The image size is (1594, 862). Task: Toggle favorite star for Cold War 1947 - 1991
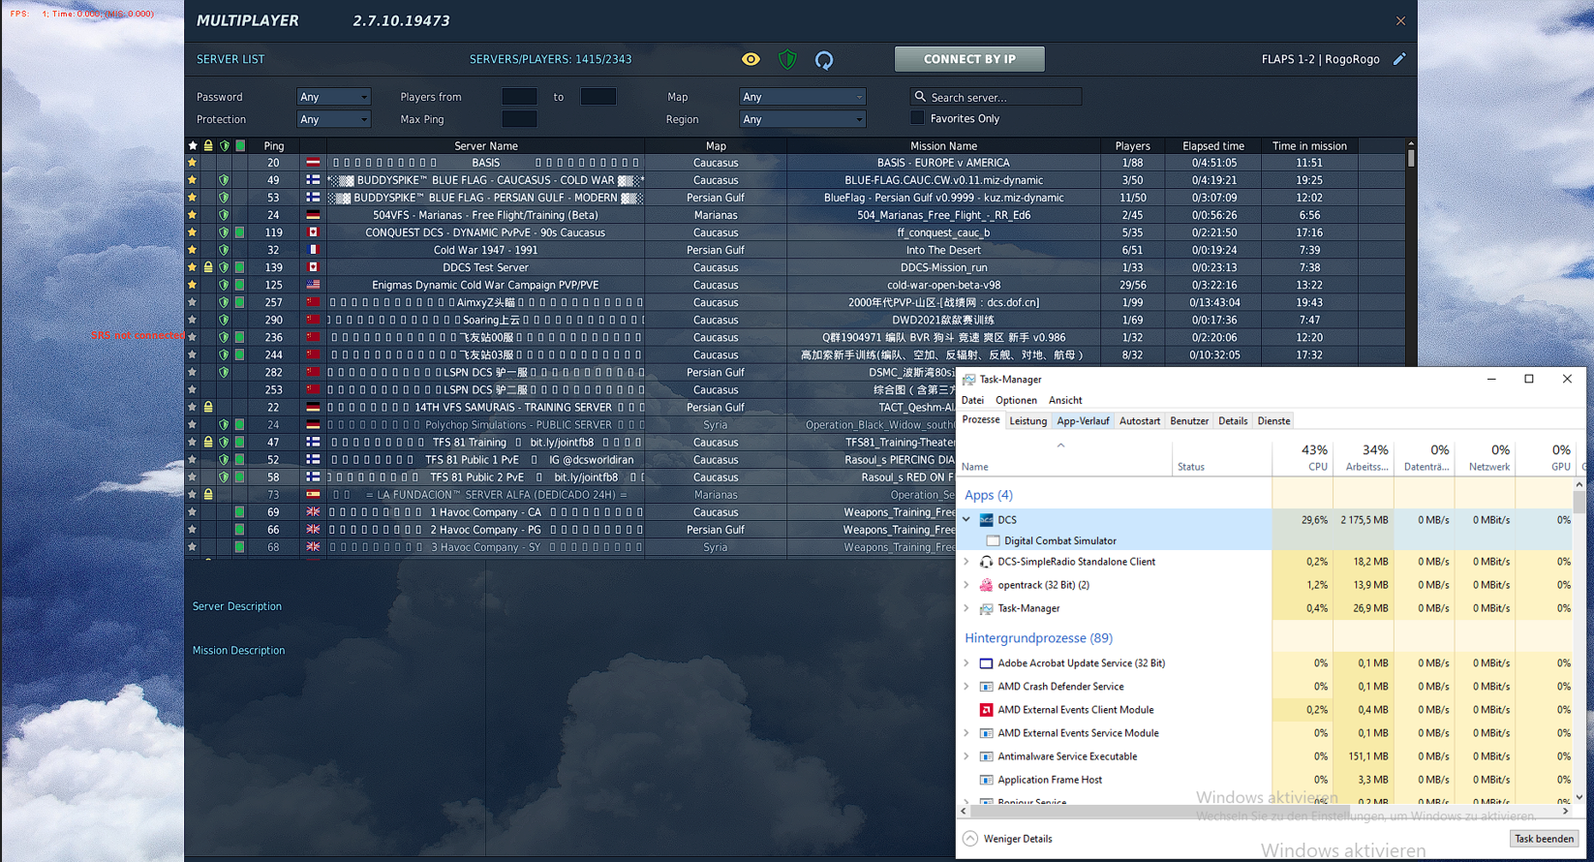click(x=193, y=250)
